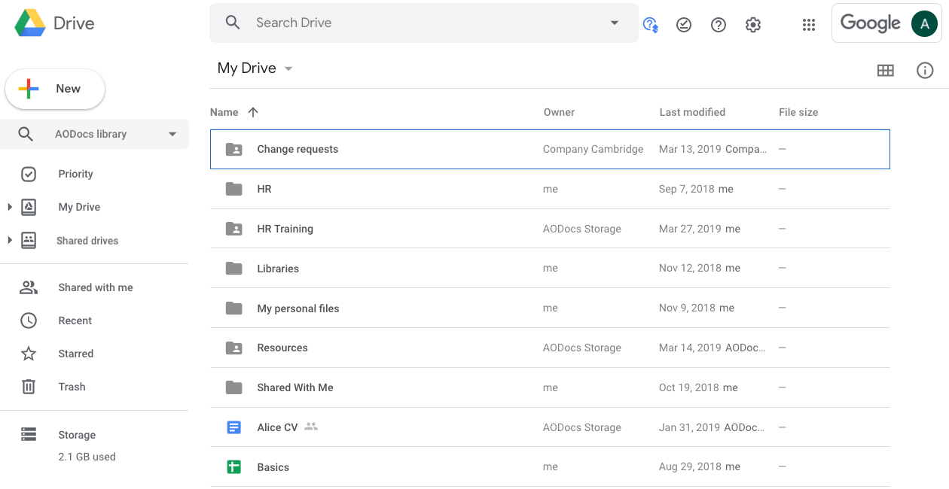
Task: Click the search icon in AODocs library box
Action: coord(26,134)
